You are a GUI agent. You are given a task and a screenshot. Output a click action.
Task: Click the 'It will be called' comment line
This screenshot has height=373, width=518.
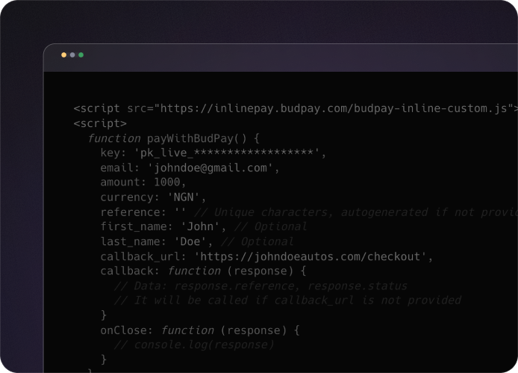pyautogui.click(x=287, y=300)
